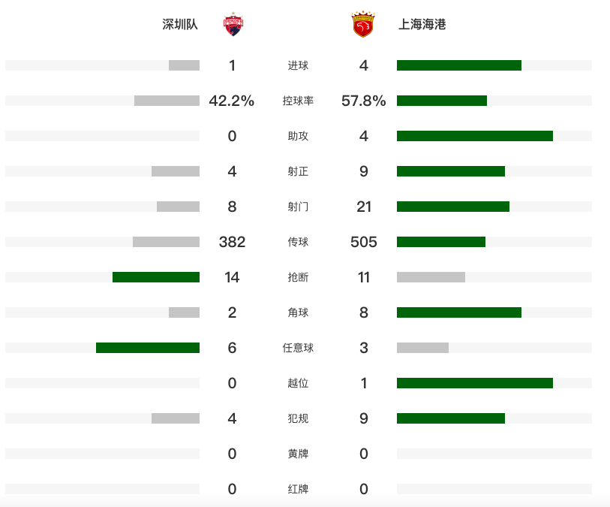The height and width of the screenshot is (507, 610).
Task: Click the 任意球 stat label
Action: (298, 348)
